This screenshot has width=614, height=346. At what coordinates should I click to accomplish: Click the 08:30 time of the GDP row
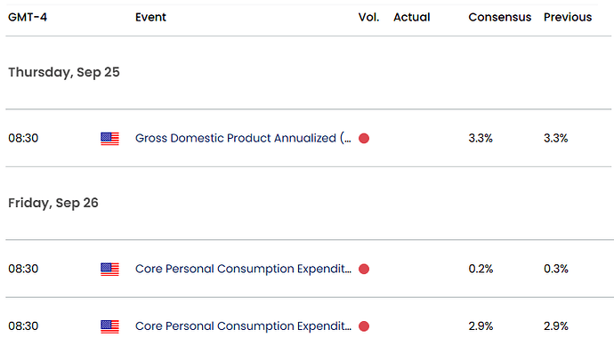pyautogui.click(x=23, y=138)
